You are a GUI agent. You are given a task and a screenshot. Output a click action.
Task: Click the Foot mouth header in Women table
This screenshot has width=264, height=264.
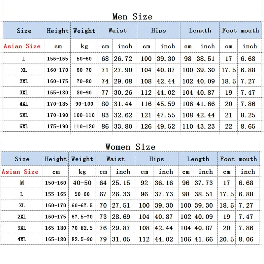pyautogui.click(x=239, y=159)
